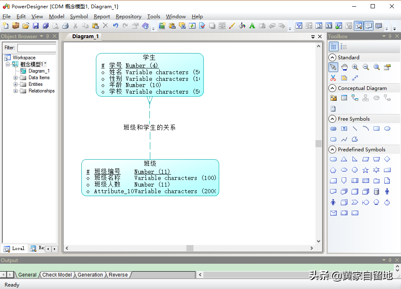
Task: Click the right tab-scroll arrow beside Local tab
Action: coord(54,248)
